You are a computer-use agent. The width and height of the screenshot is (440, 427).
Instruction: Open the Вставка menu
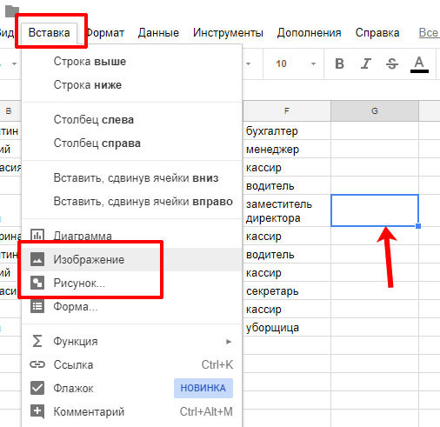point(49,32)
